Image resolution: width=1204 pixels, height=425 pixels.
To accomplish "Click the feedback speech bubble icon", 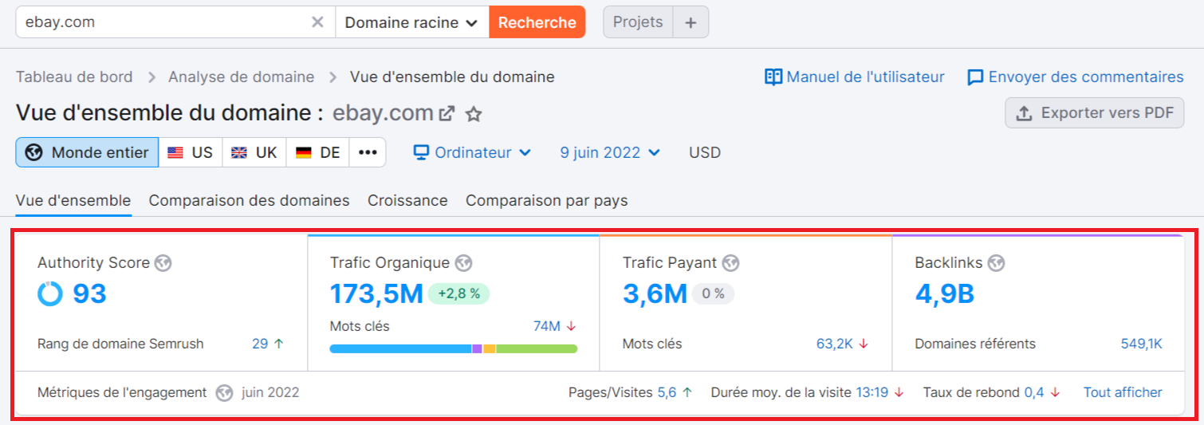I will 974,77.
